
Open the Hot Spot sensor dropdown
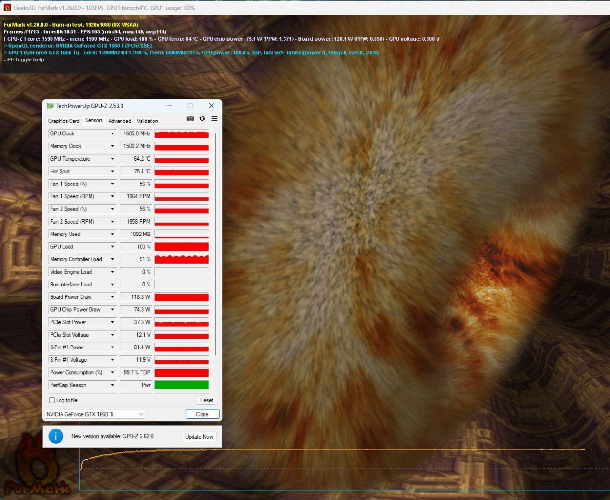pyautogui.click(x=112, y=171)
